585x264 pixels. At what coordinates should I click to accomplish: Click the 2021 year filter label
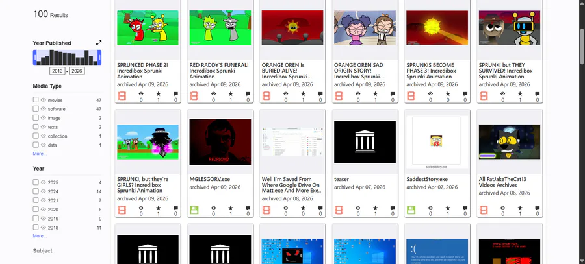(53, 200)
